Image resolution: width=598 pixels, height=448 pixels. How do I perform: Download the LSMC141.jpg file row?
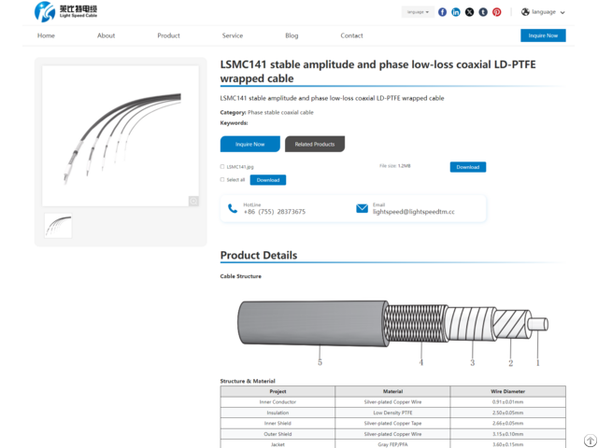(468, 167)
